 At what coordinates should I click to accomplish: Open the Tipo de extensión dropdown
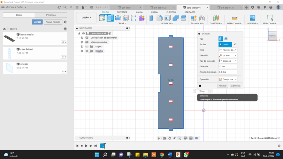click(228, 61)
